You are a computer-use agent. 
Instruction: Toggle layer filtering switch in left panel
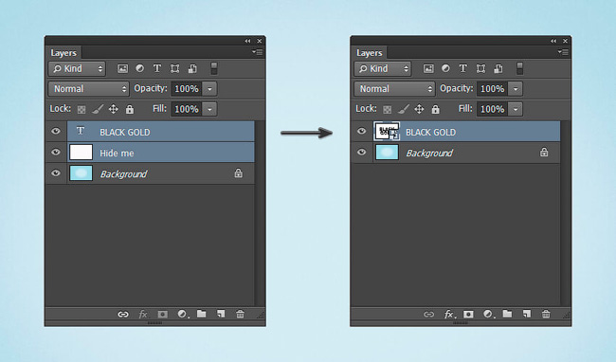214,68
